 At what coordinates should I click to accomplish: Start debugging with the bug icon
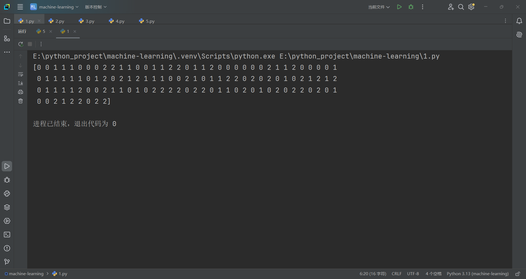point(411,7)
